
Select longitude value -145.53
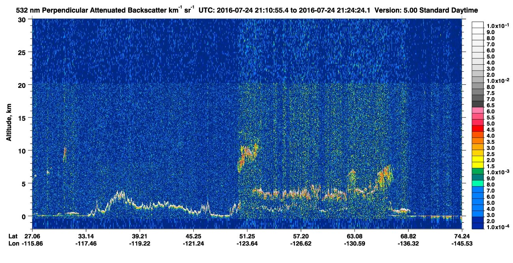click(x=462, y=244)
